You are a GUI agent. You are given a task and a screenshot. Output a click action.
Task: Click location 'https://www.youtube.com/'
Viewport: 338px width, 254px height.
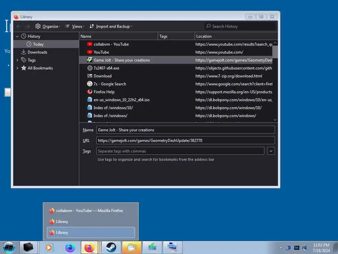click(219, 52)
